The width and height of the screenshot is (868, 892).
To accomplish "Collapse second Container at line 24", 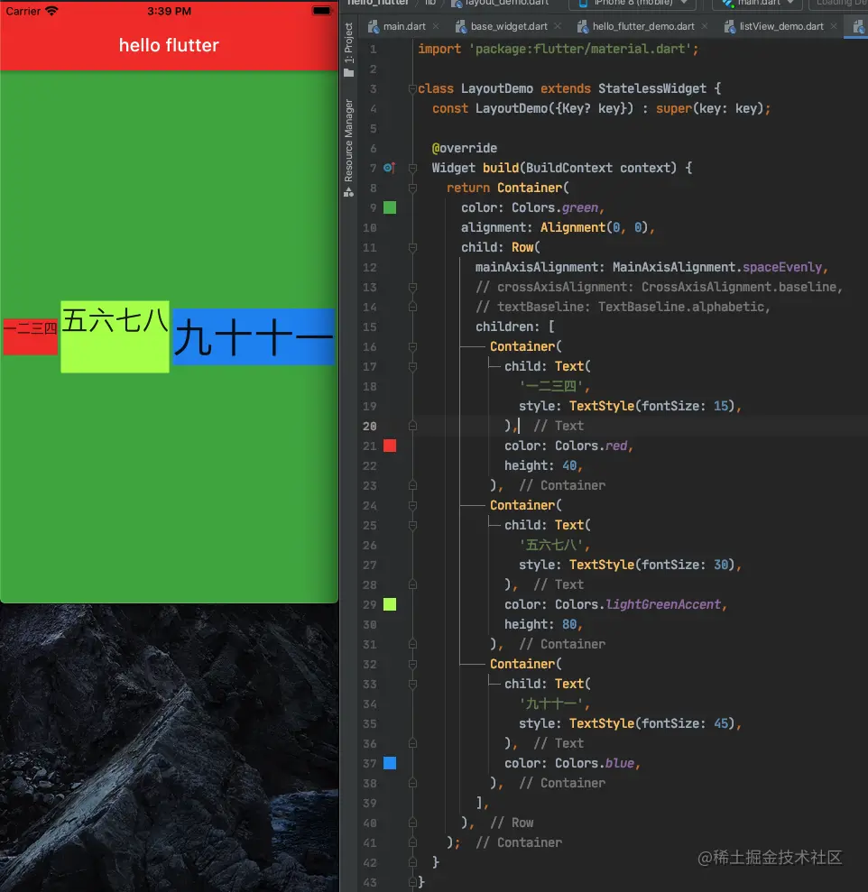I will coord(412,505).
